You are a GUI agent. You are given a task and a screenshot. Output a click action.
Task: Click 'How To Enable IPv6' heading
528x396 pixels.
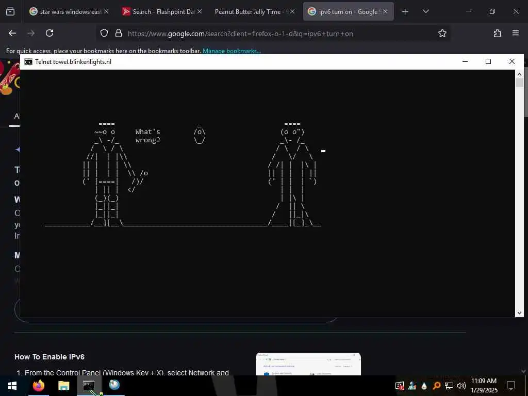49,357
